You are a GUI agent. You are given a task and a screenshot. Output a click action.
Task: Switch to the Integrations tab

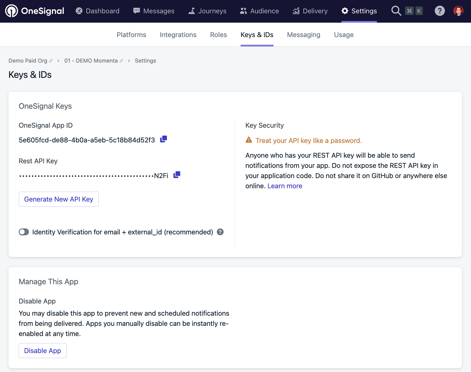[x=178, y=35]
